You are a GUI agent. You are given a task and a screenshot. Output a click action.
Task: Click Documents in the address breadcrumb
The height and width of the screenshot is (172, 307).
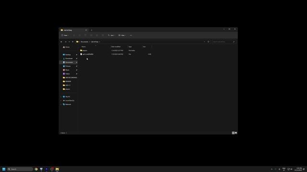click(84, 42)
